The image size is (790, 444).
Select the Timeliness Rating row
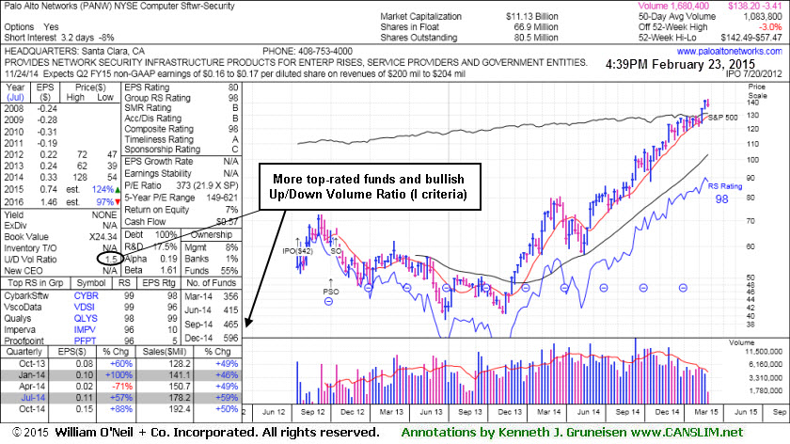coord(182,139)
